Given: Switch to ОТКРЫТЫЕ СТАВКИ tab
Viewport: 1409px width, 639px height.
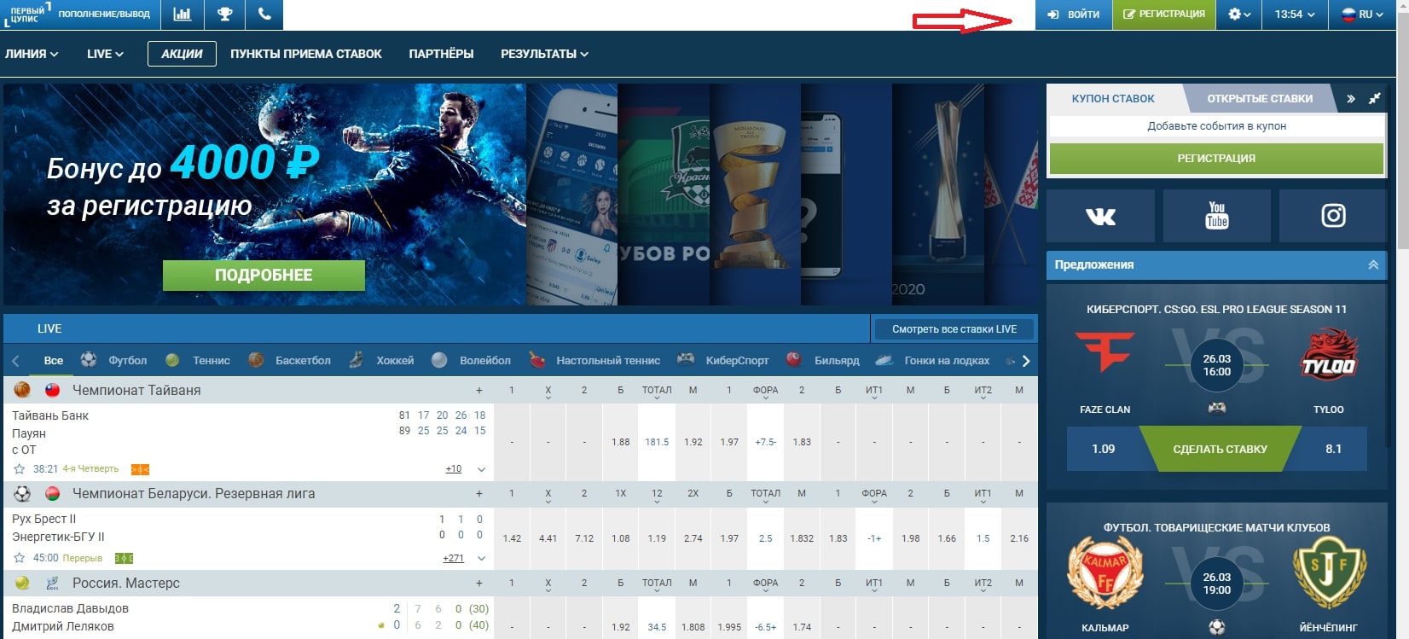Looking at the screenshot, I should [1259, 99].
